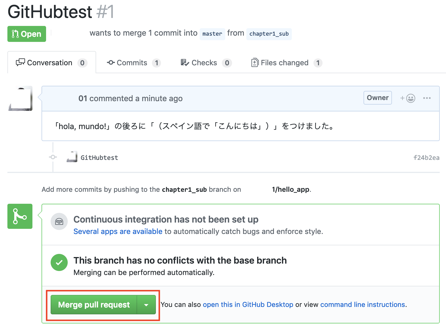The image size is (446, 328).
Task: Click the Japanese comment body text
Action: pyautogui.click(x=194, y=126)
